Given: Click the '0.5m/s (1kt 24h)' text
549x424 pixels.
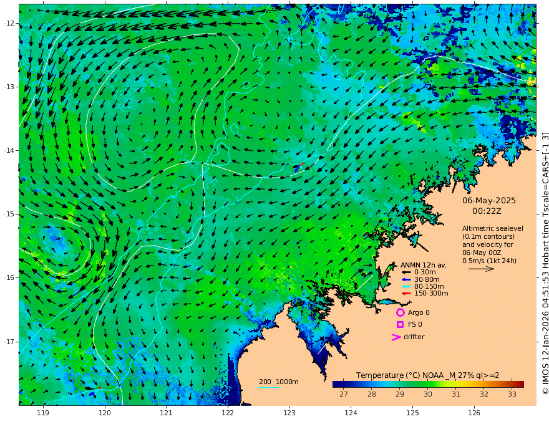Looking at the screenshot, I should tap(489, 261).
